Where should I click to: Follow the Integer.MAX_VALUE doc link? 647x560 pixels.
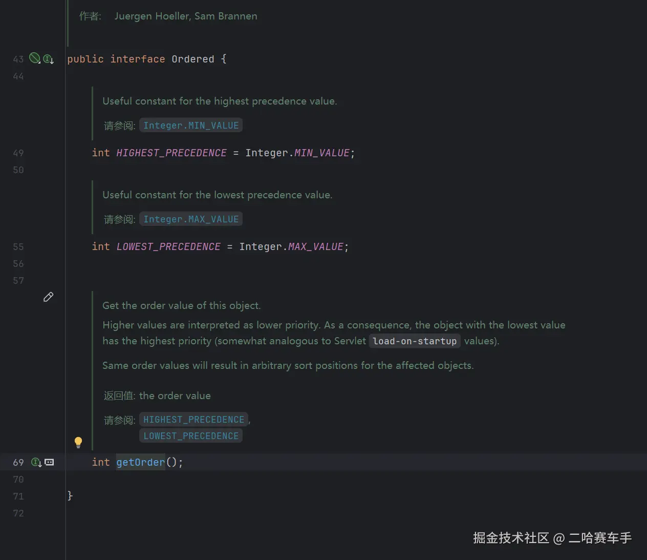191,219
